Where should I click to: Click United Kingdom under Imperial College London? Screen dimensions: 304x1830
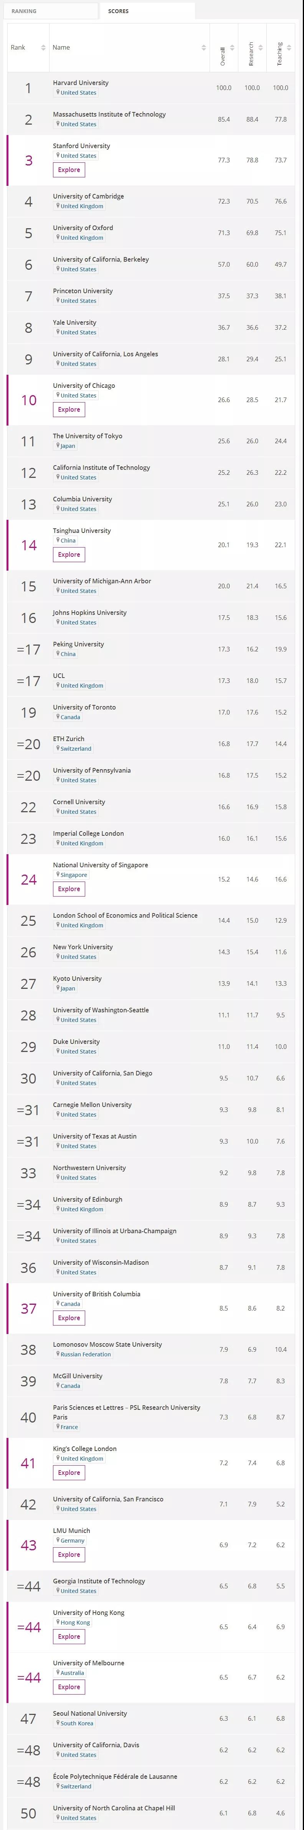coord(81,843)
